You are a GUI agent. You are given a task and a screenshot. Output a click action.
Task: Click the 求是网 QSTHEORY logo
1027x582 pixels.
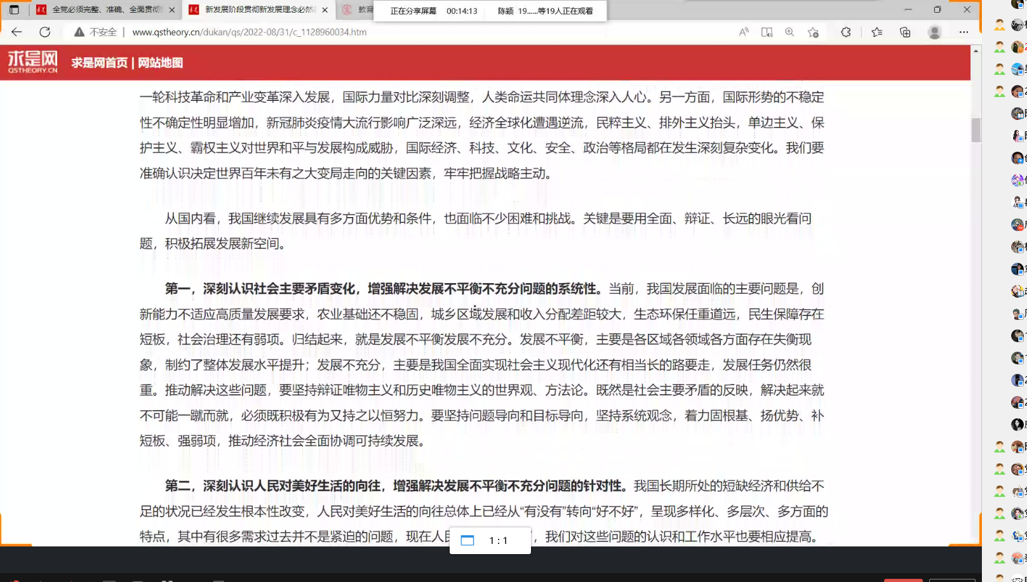point(32,62)
